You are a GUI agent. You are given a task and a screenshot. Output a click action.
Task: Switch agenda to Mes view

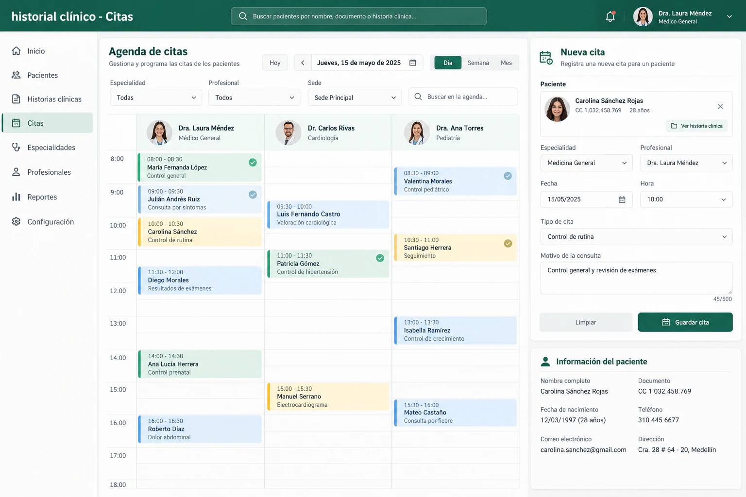click(x=506, y=63)
